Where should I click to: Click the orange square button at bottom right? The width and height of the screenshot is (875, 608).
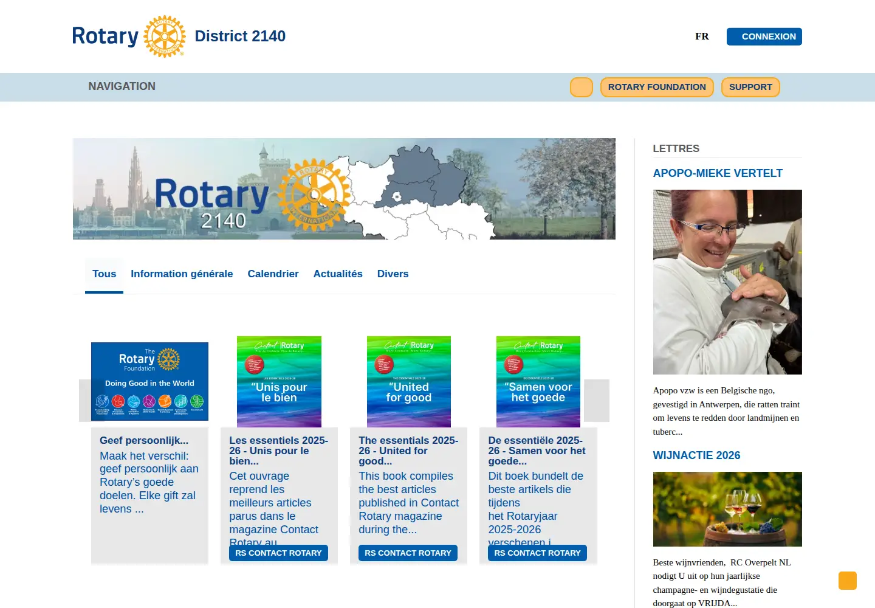848,581
